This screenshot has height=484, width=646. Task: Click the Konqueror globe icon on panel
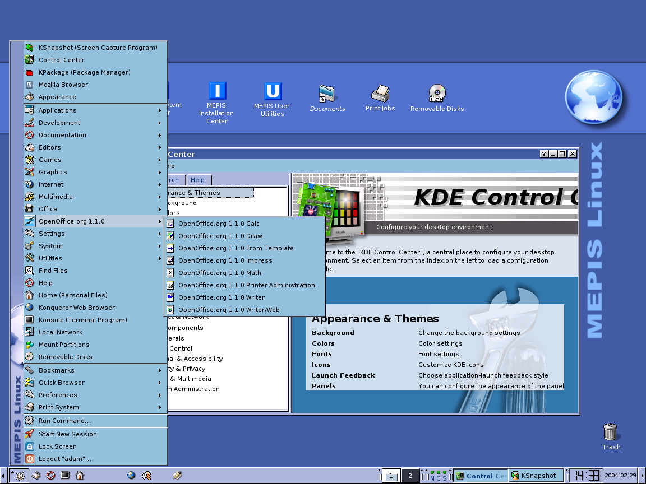click(x=131, y=476)
